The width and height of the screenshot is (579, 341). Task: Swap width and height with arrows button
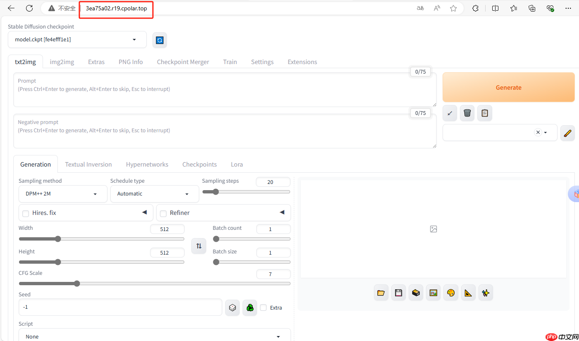pyautogui.click(x=199, y=246)
